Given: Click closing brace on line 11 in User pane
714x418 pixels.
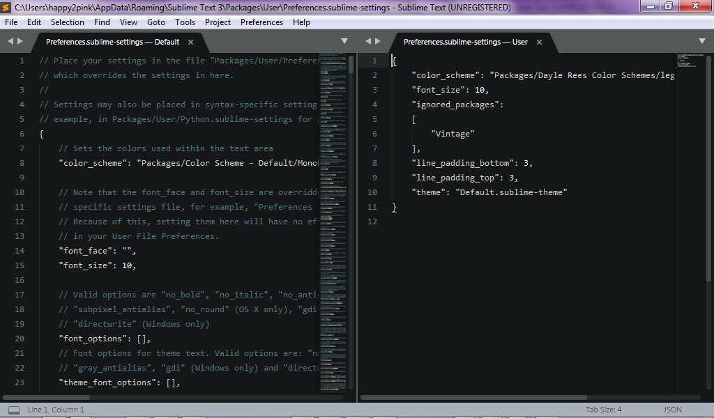Looking at the screenshot, I should pos(395,208).
